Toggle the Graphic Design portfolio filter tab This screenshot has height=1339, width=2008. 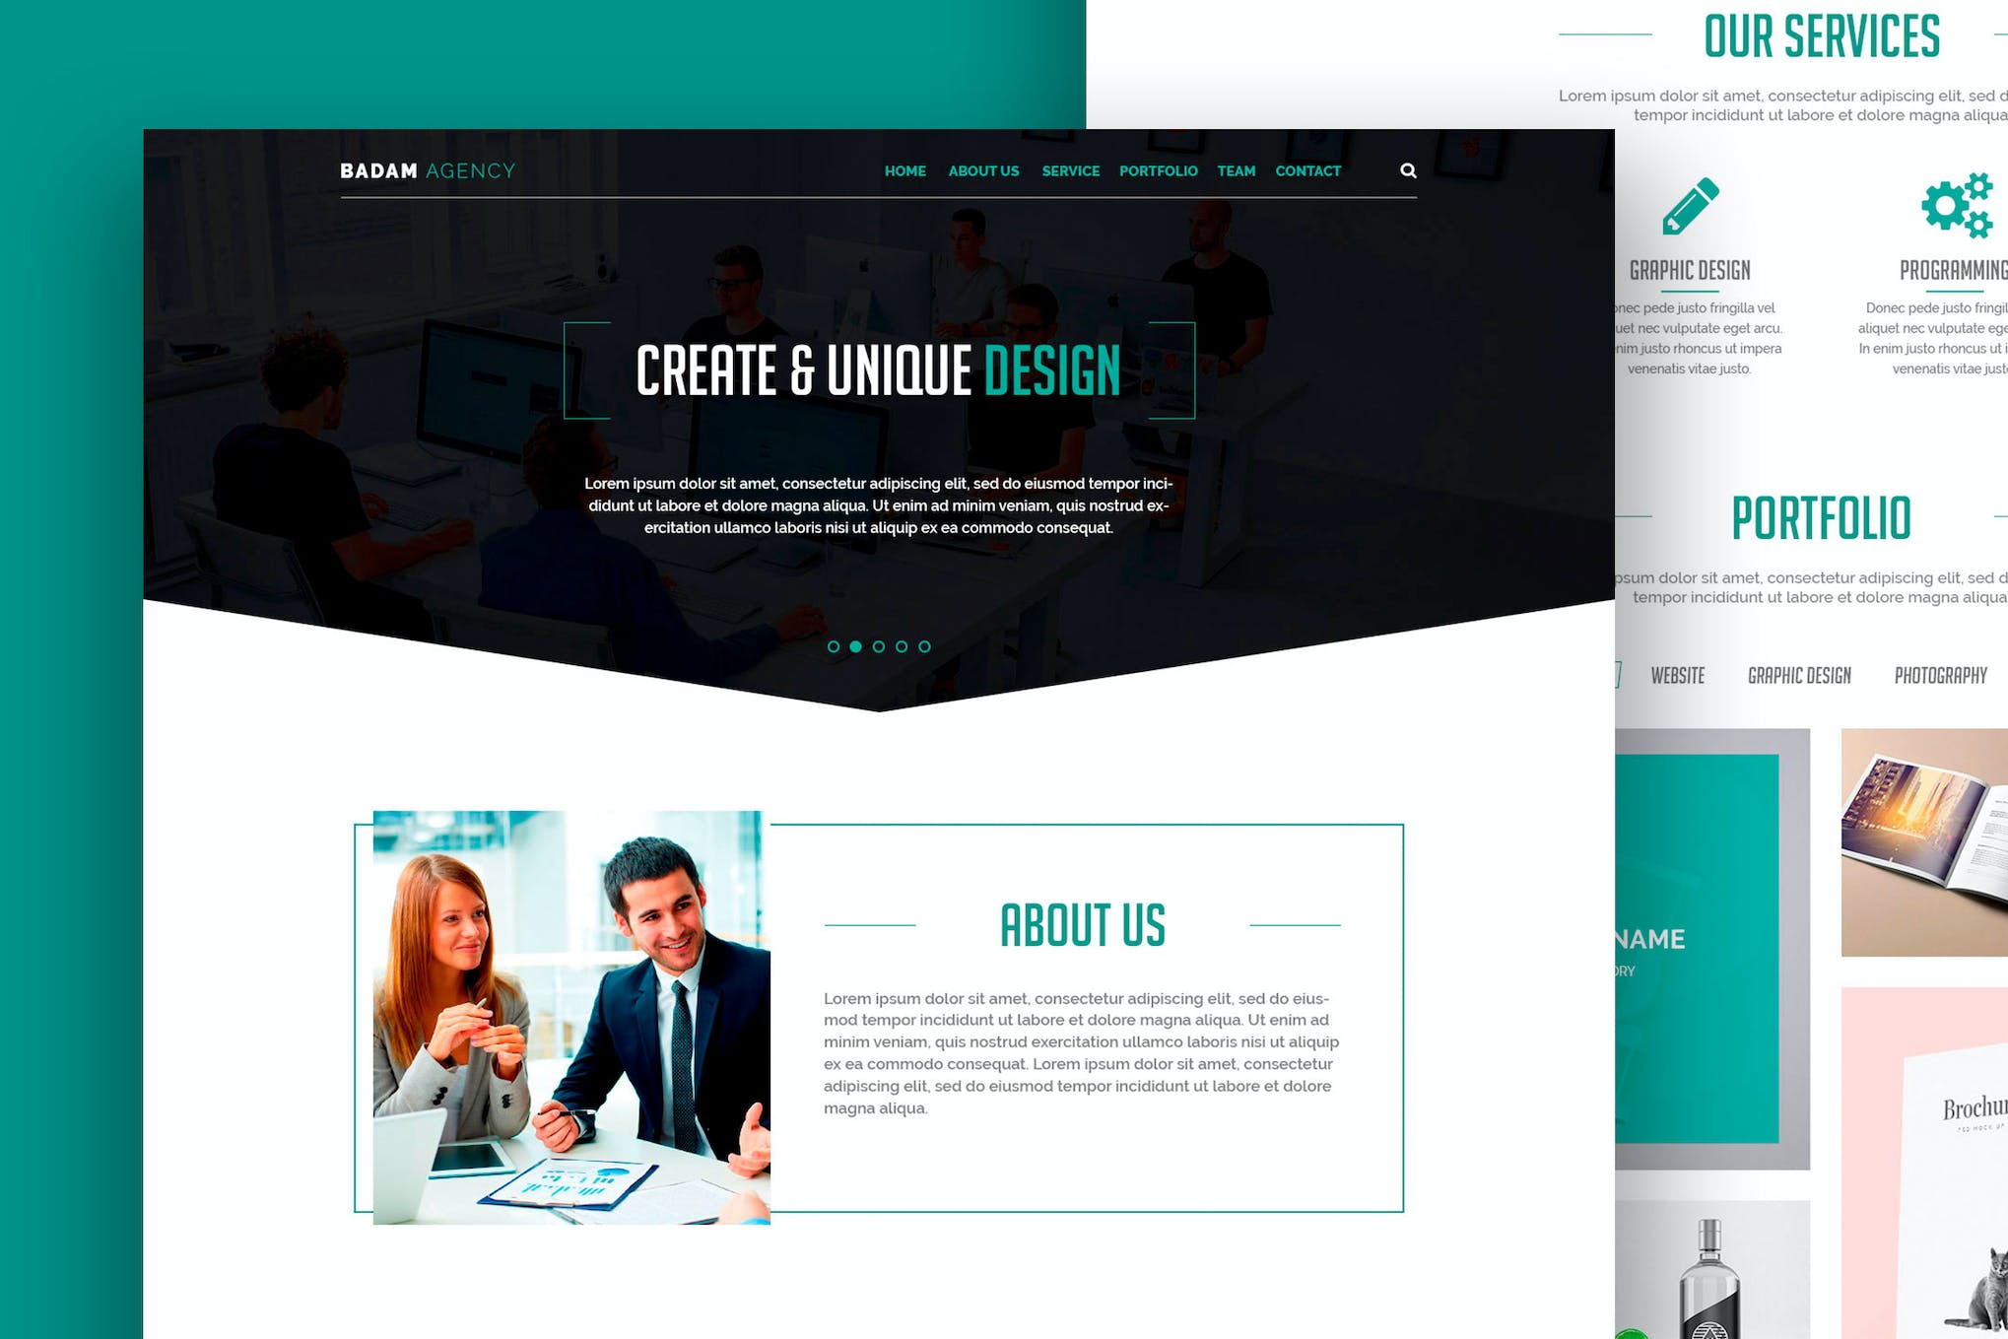pos(1800,674)
